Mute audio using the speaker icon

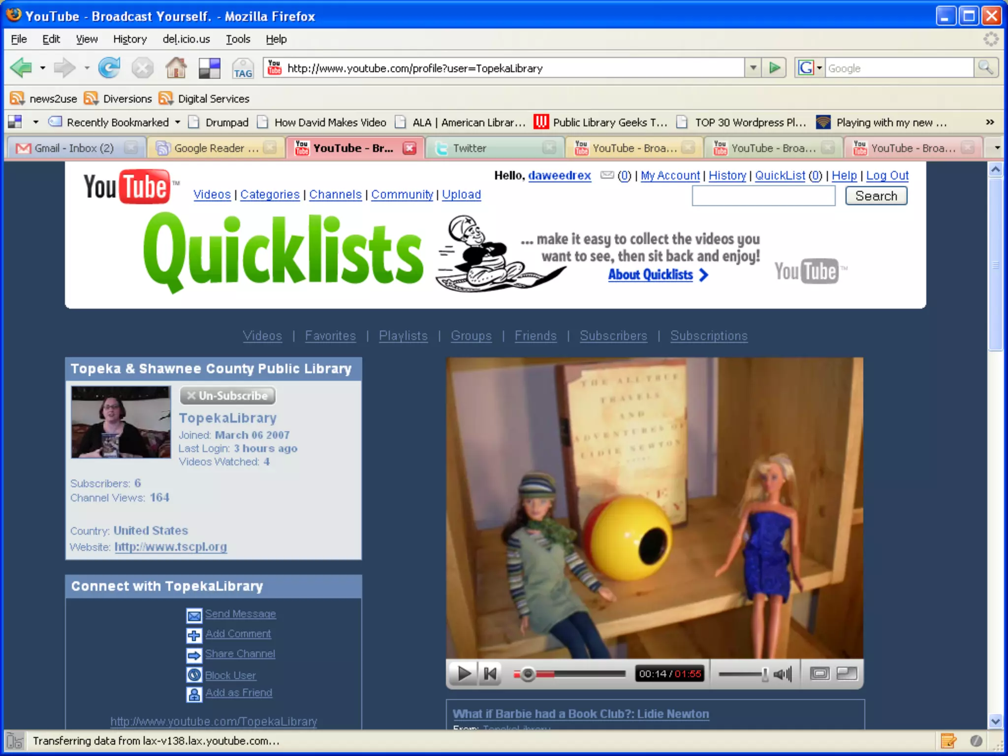tap(783, 673)
